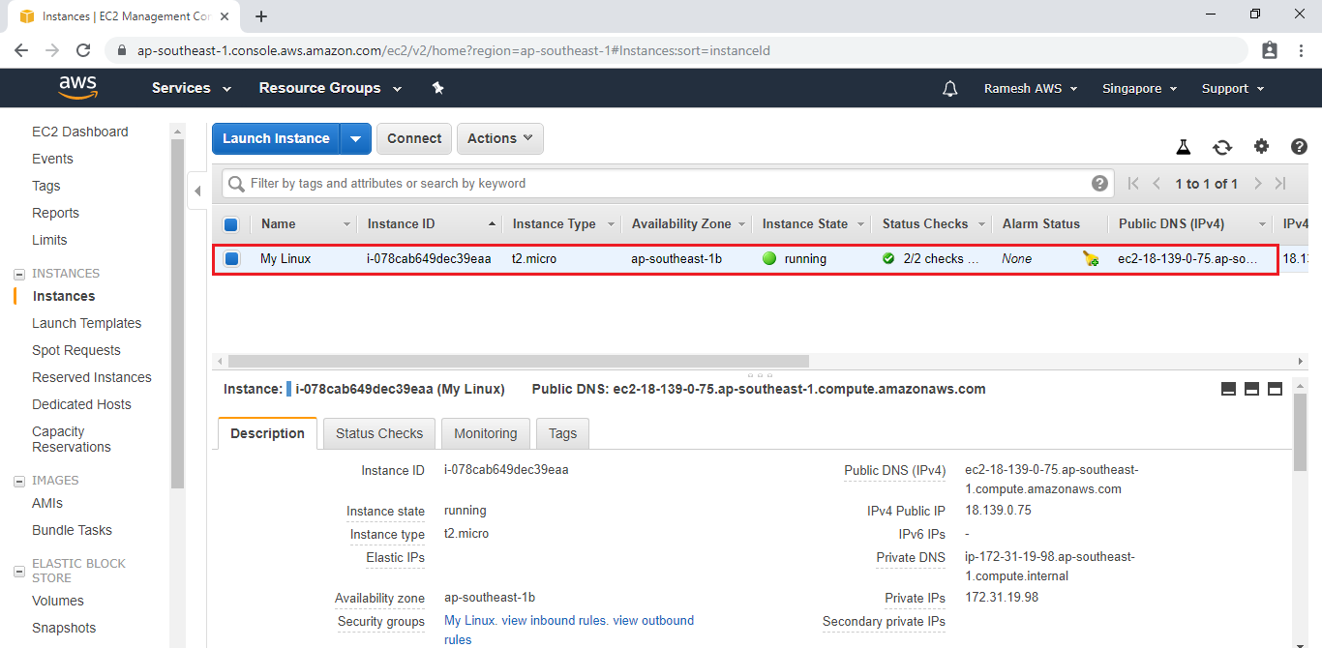
Task: Open the browser extension icon
Action: point(1270,50)
